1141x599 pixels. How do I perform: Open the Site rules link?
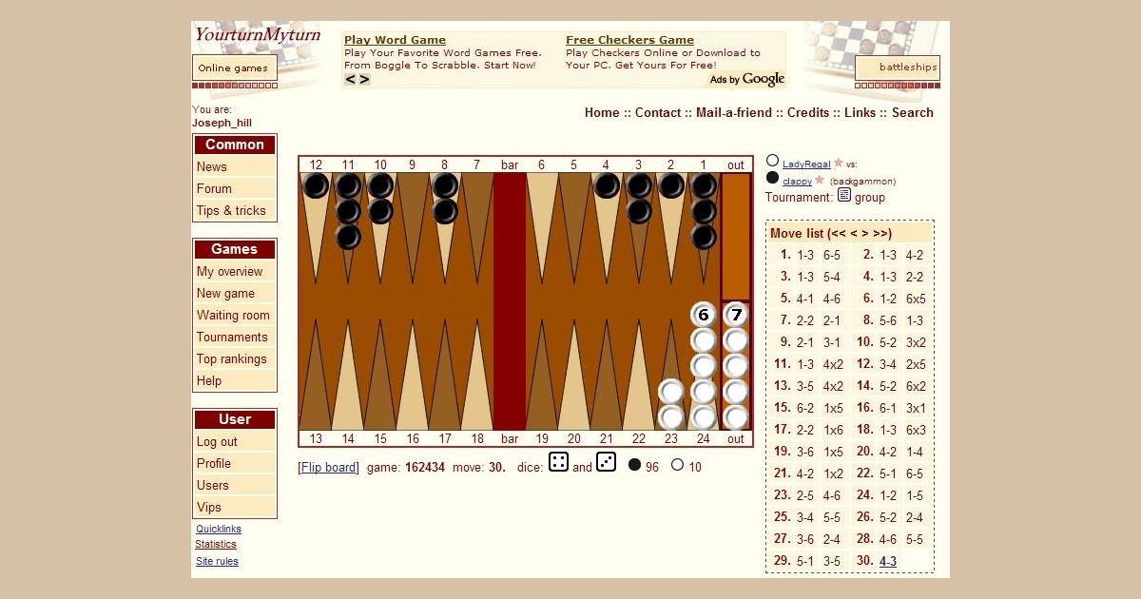217,561
